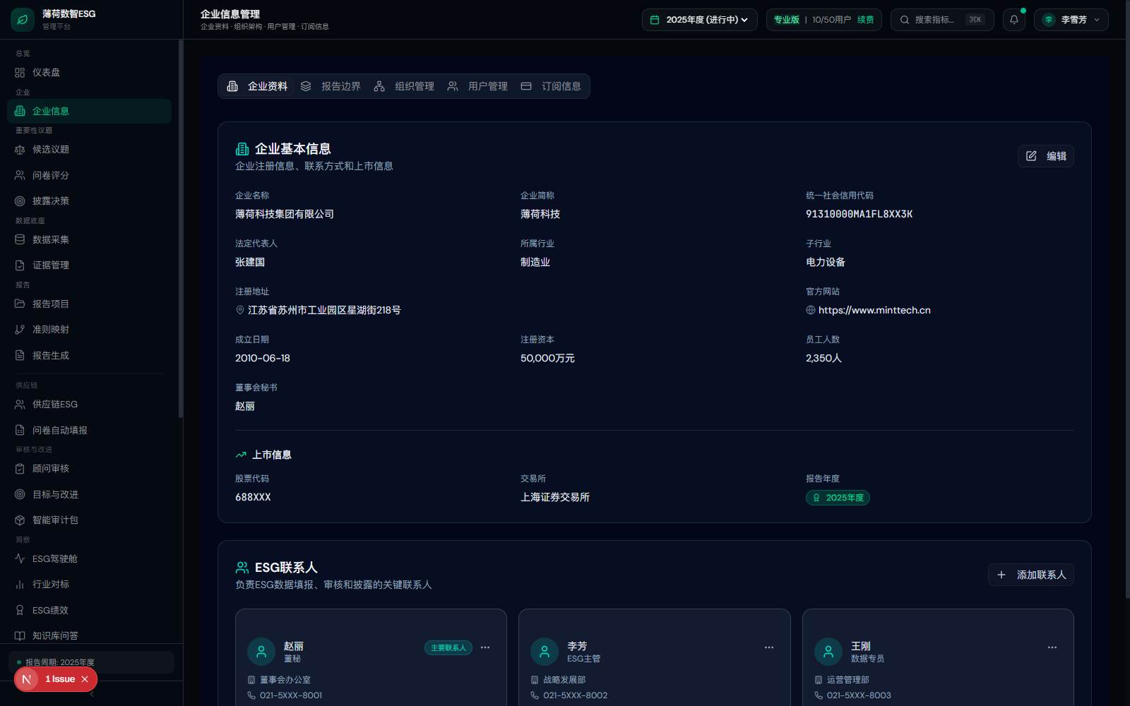Image resolution: width=1130 pixels, height=706 pixels.
Task: Open 数据采集 database icon
Action: [x=20, y=239]
